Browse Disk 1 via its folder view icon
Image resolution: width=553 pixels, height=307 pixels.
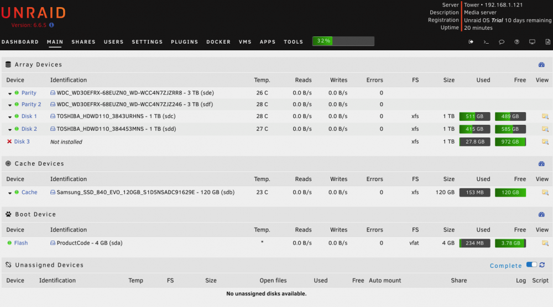545,117
